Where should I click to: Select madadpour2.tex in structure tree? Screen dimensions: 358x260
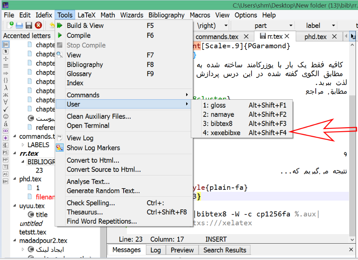[43, 240]
